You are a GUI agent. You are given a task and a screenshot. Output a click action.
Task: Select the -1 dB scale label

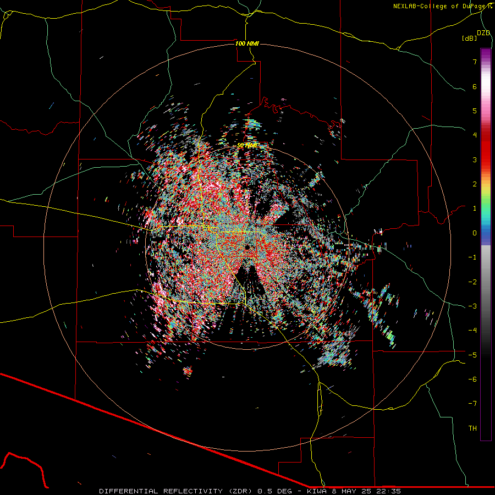coord(472,257)
